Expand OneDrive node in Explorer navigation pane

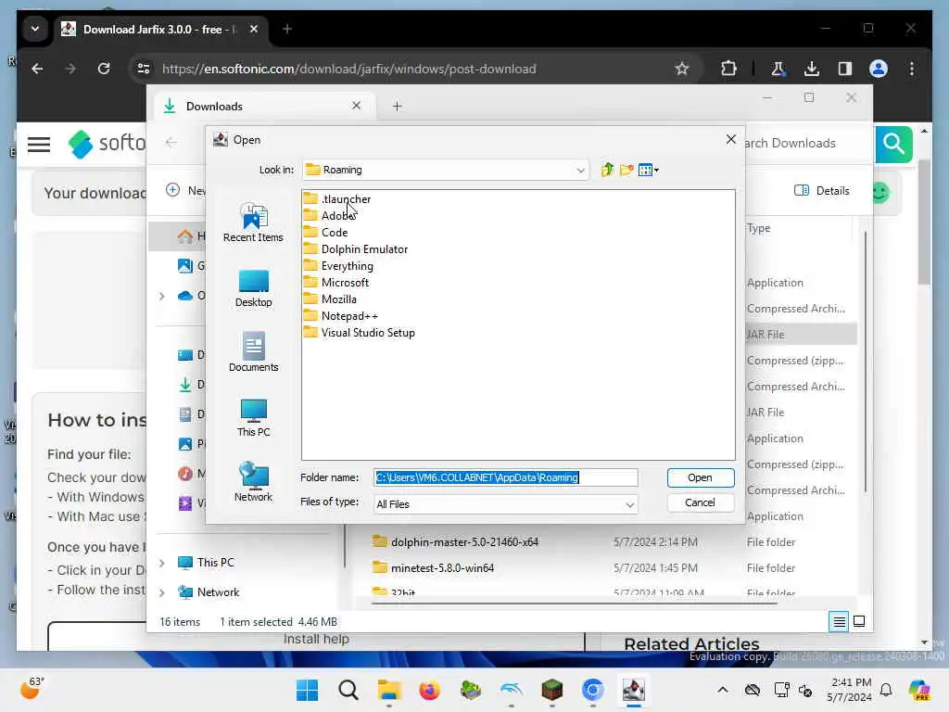click(161, 296)
